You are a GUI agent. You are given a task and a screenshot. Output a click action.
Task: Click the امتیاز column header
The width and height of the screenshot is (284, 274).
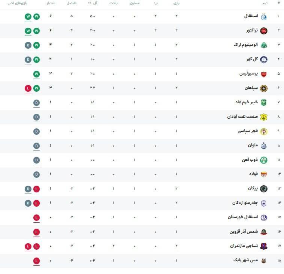(51, 3)
